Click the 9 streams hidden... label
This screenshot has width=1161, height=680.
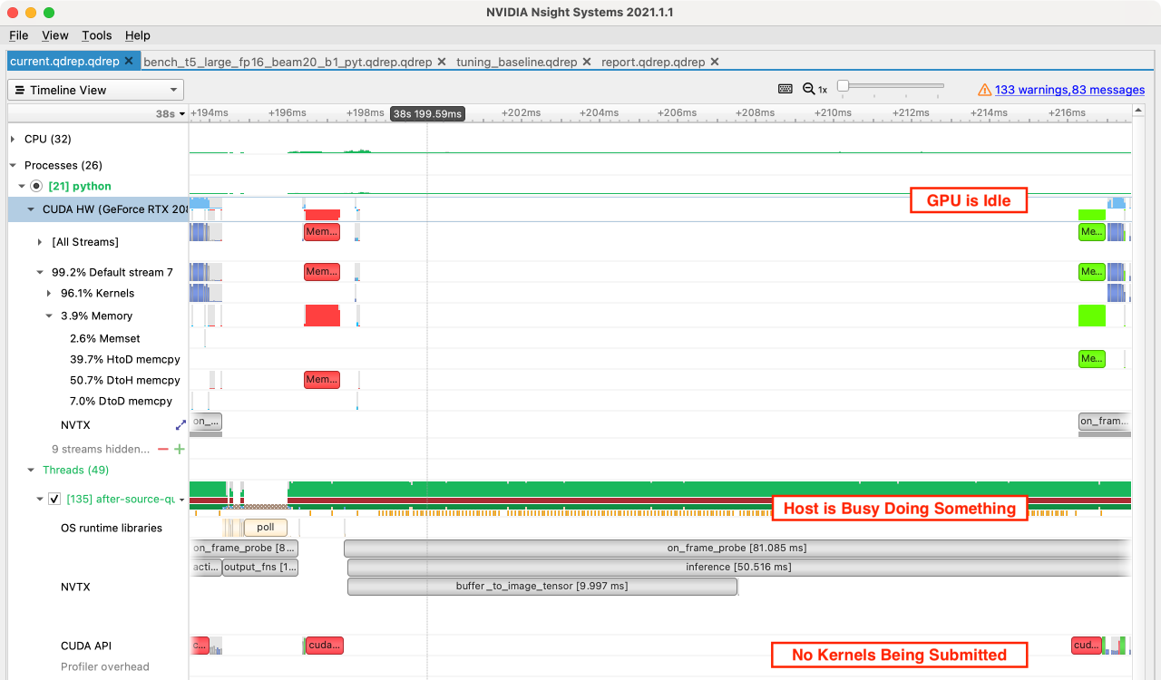click(x=101, y=449)
